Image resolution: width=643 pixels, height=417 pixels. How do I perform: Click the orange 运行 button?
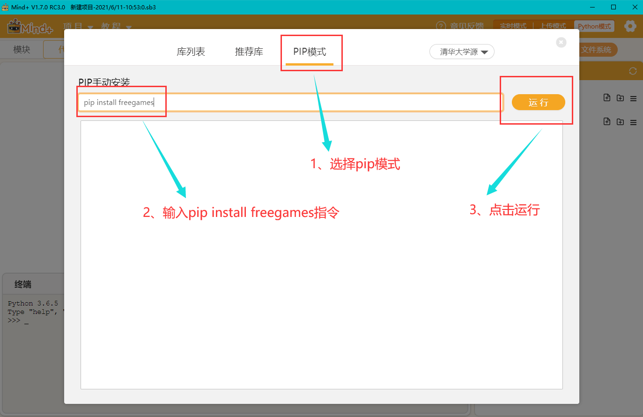[x=539, y=102]
